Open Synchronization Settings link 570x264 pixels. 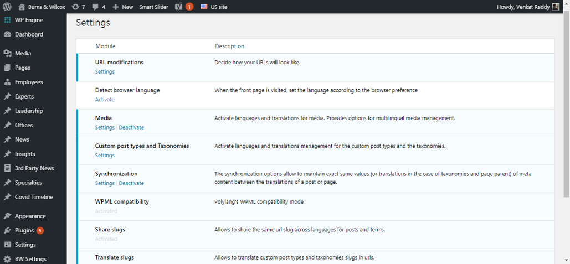105,183
